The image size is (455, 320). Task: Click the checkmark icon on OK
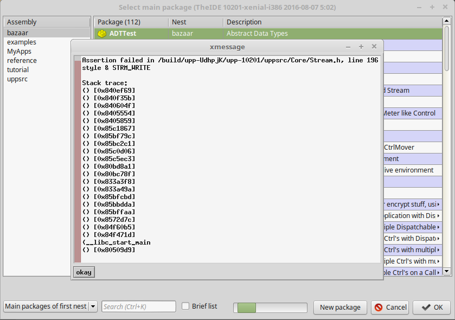point(426,307)
